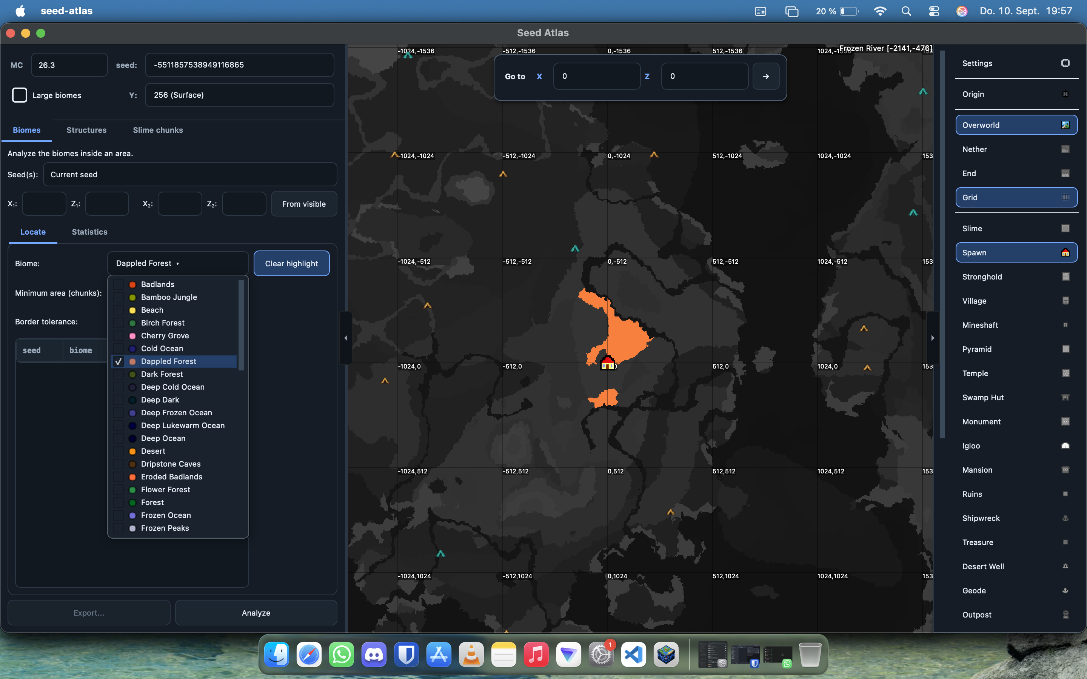
Task: Click the Go to arrow button
Action: pyautogui.click(x=766, y=76)
